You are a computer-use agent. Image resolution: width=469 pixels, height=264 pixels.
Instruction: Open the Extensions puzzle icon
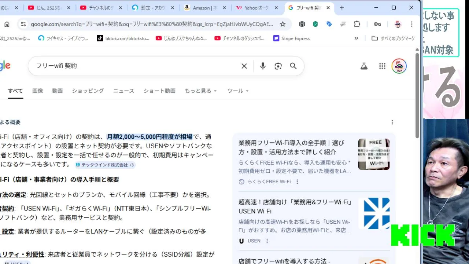point(357,24)
